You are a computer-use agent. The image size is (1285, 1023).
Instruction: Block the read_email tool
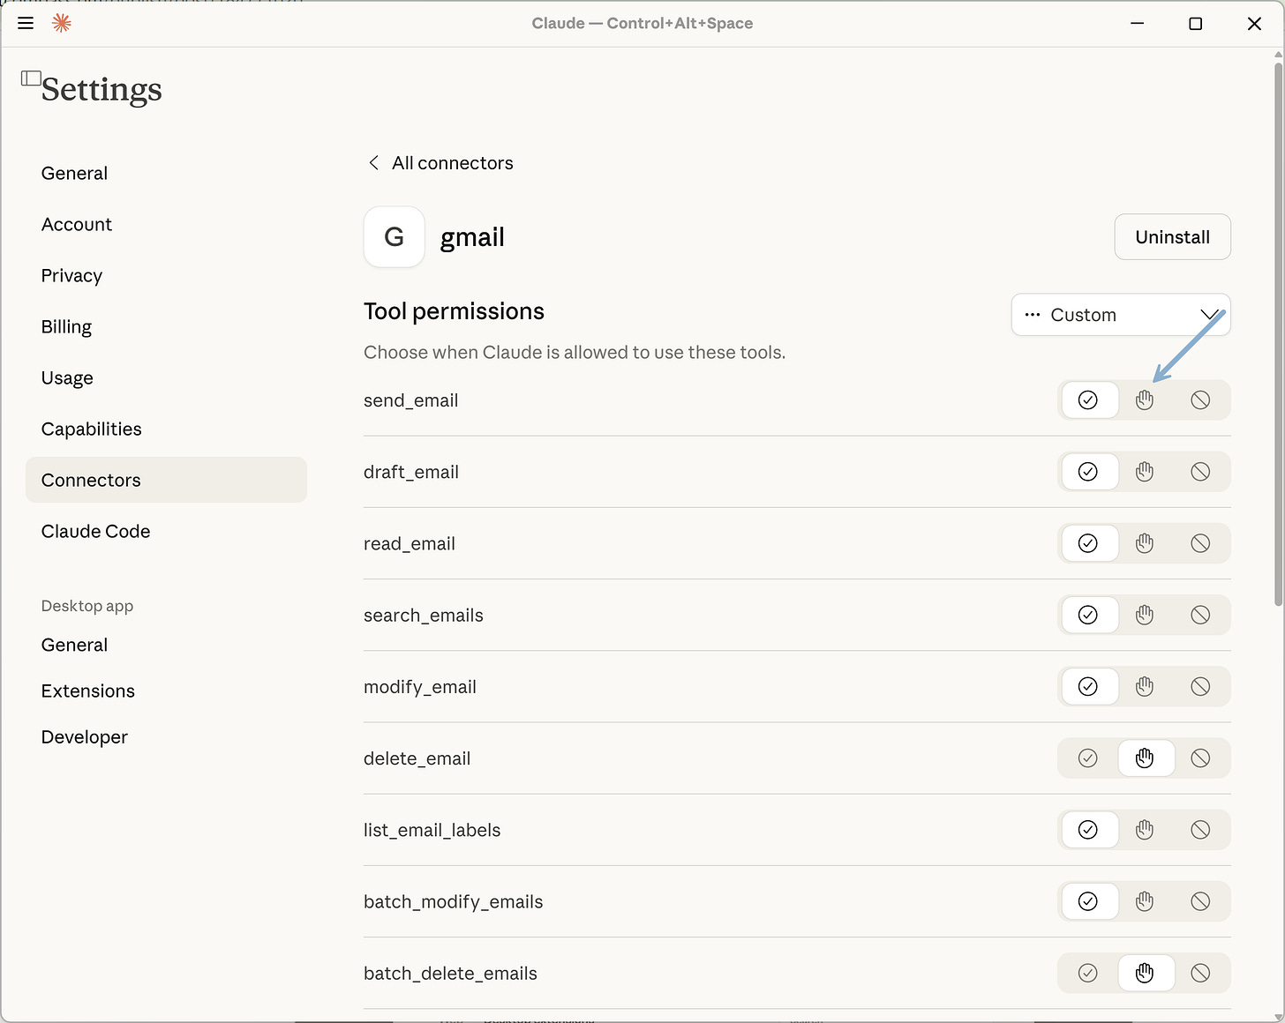point(1200,543)
